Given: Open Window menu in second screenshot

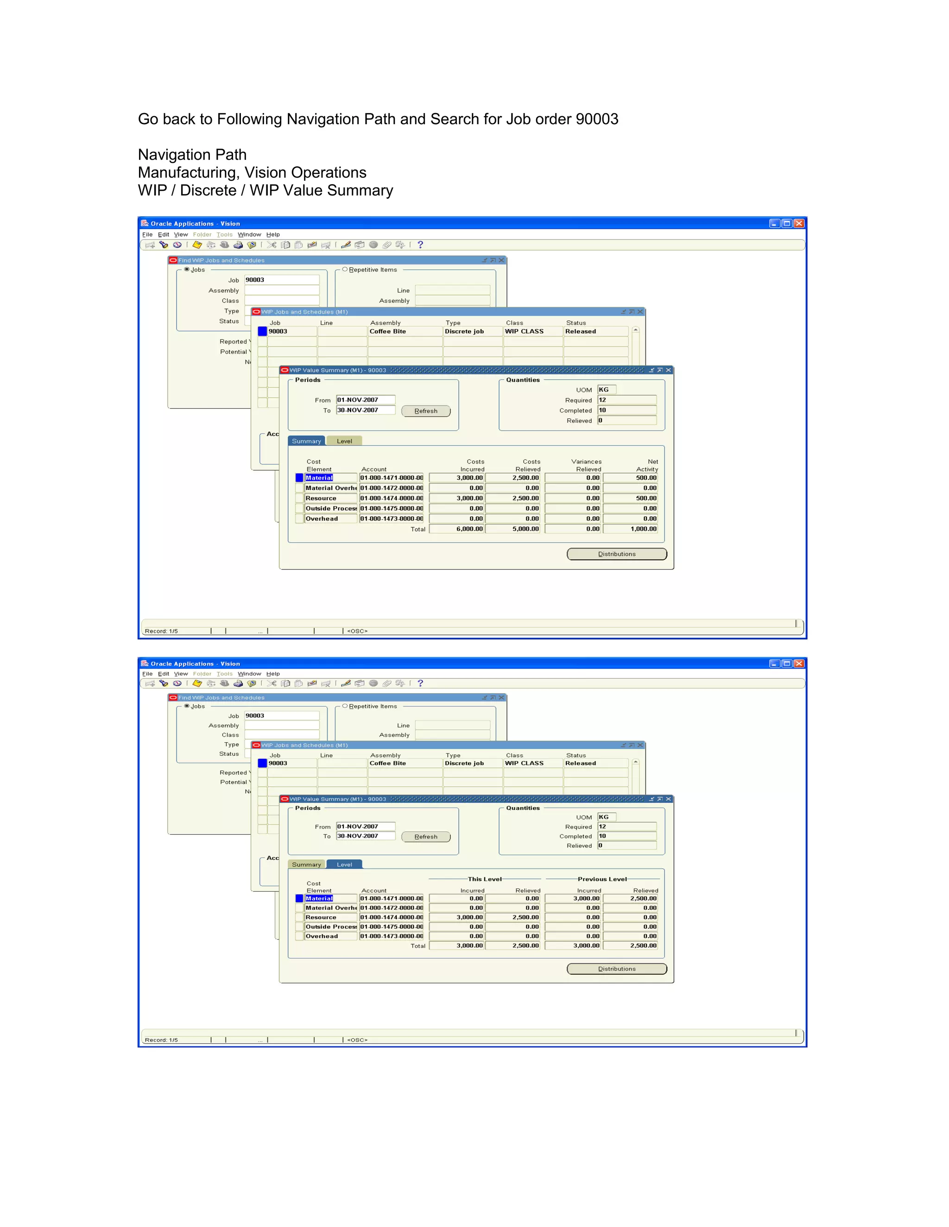Looking at the screenshot, I should pos(250,674).
